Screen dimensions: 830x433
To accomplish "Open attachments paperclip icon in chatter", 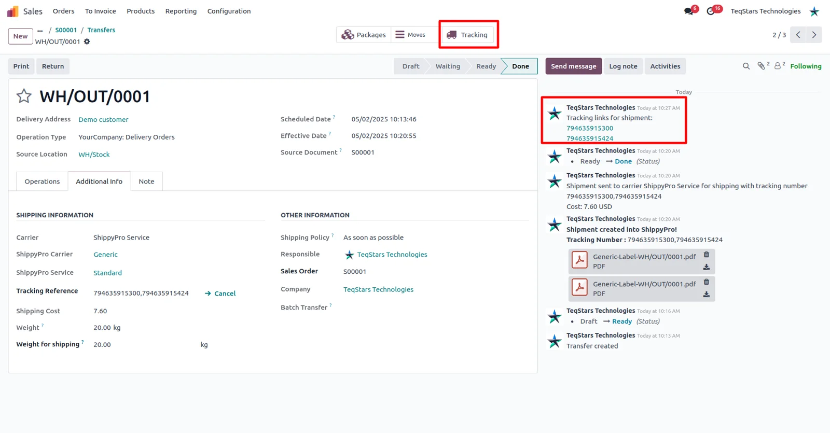I will [761, 66].
